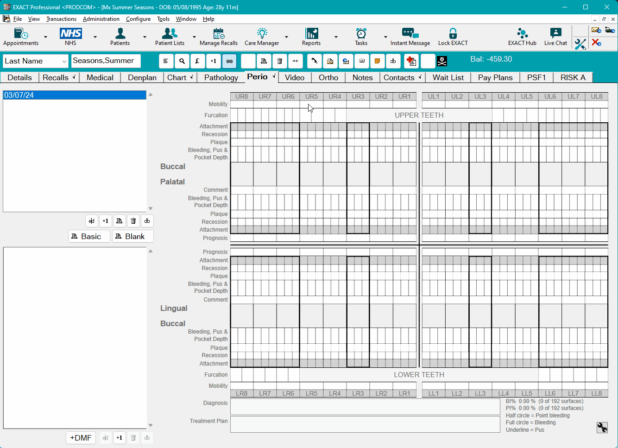Open the Last Name dropdown
The width and height of the screenshot is (618, 448).
click(x=64, y=61)
